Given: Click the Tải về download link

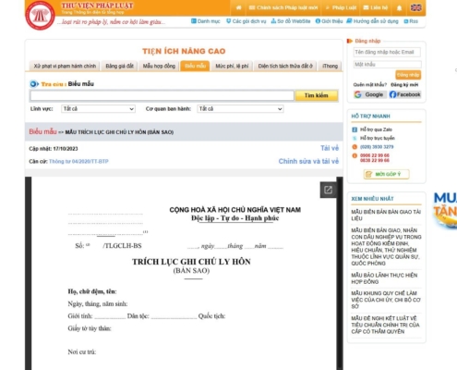Looking at the screenshot, I should tap(330, 148).
